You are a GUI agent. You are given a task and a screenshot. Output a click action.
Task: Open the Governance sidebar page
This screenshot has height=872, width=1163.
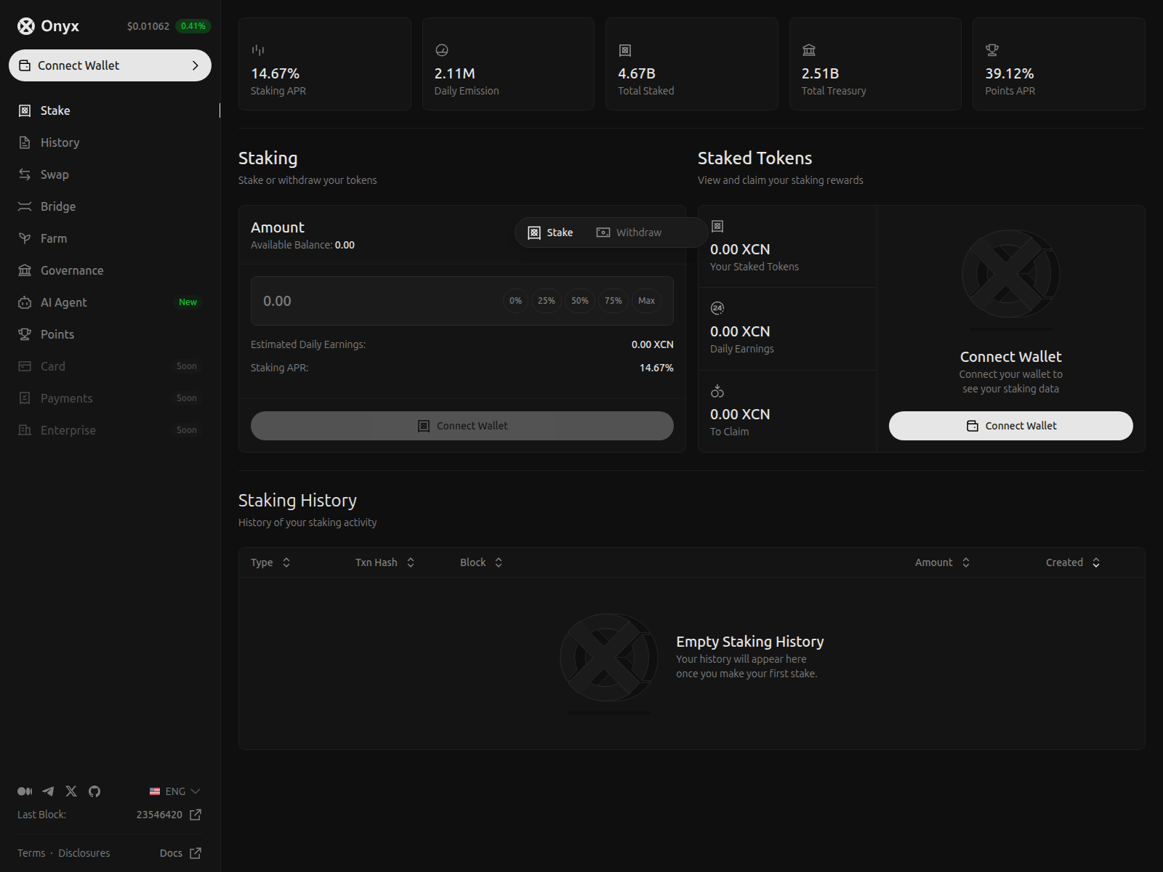(x=72, y=270)
